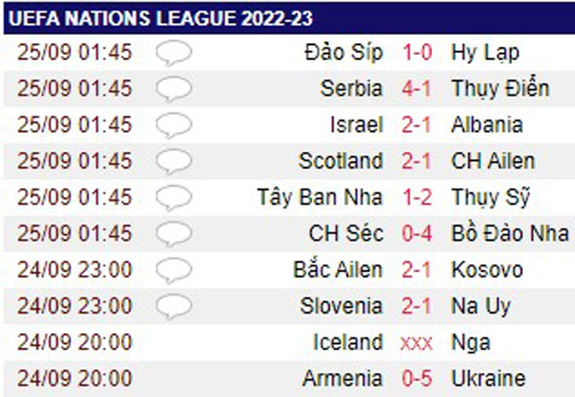This screenshot has width=575, height=397.
Task: Open comment bubble for Đảo Síp vs Hy Lạp
Action: pyautogui.click(x=173, y=53)
